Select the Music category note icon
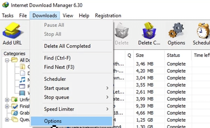This screenshot has width=210, height=128. point(22,79)
